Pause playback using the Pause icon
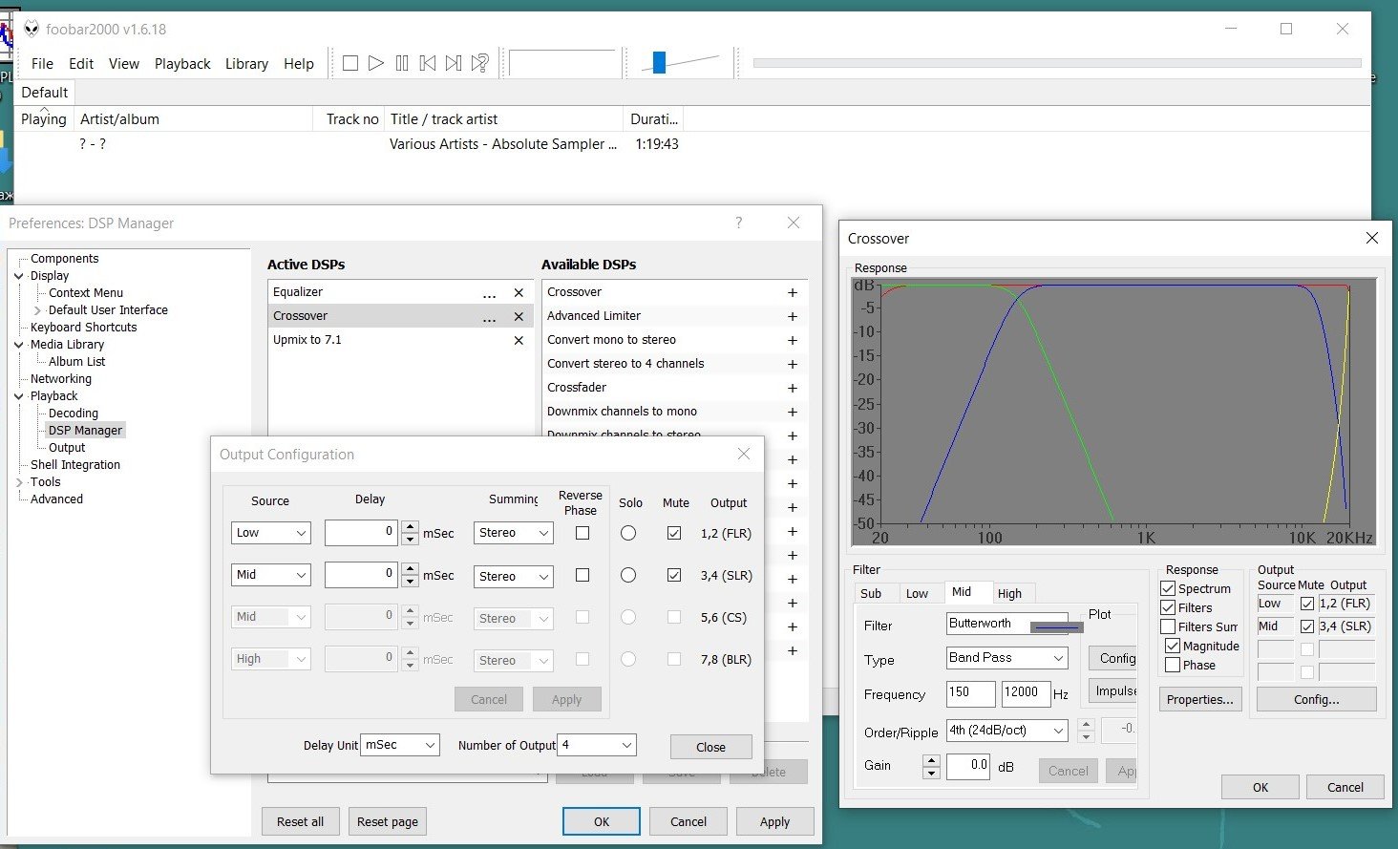1398x849 pixels. pyautogui.click(x=402, y=63)
